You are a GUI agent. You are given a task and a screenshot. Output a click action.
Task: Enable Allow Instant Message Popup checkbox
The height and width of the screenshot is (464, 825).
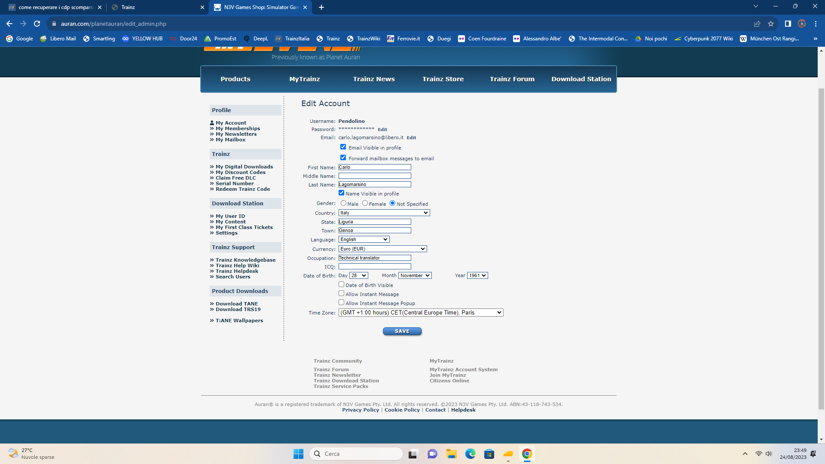(x=341, y=302)
